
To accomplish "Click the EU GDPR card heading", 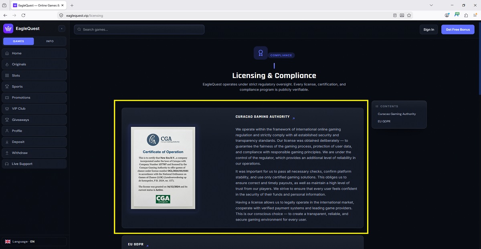I will pyautogui.click(x=135, y=244).
